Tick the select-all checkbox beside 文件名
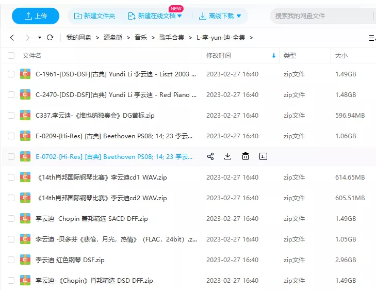 (x=11, y=56)
